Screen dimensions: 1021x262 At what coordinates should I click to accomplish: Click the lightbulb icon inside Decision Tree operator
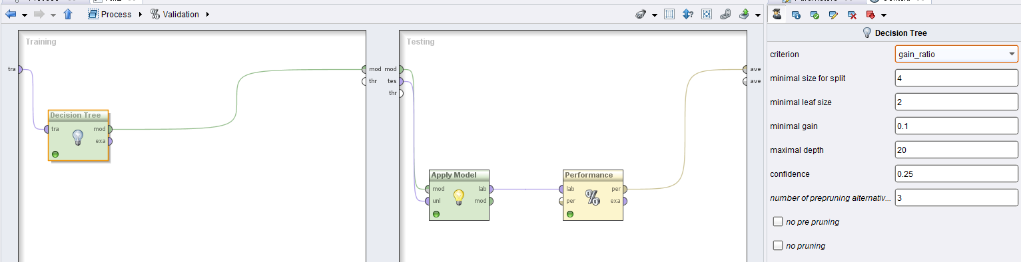(x=78, y=137)
